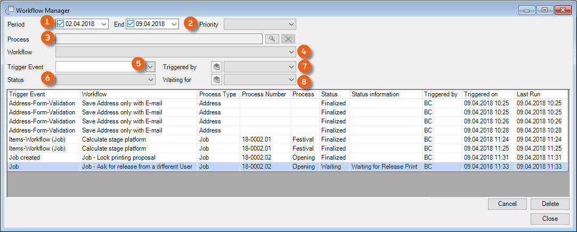Click the Delete button
The height and width of the screenshot is (232, 577).
pyautogui.click(x=550, y=204)
